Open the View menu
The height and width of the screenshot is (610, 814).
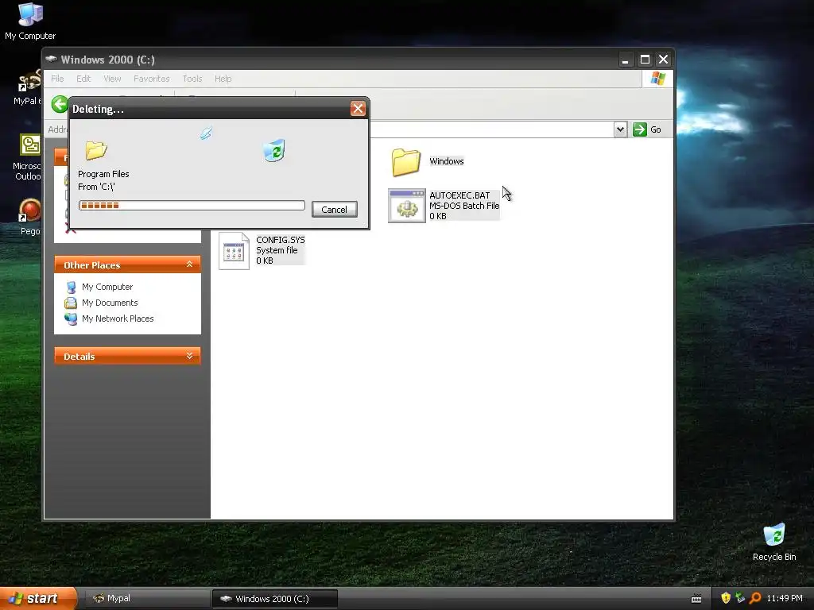click(112, 79)
